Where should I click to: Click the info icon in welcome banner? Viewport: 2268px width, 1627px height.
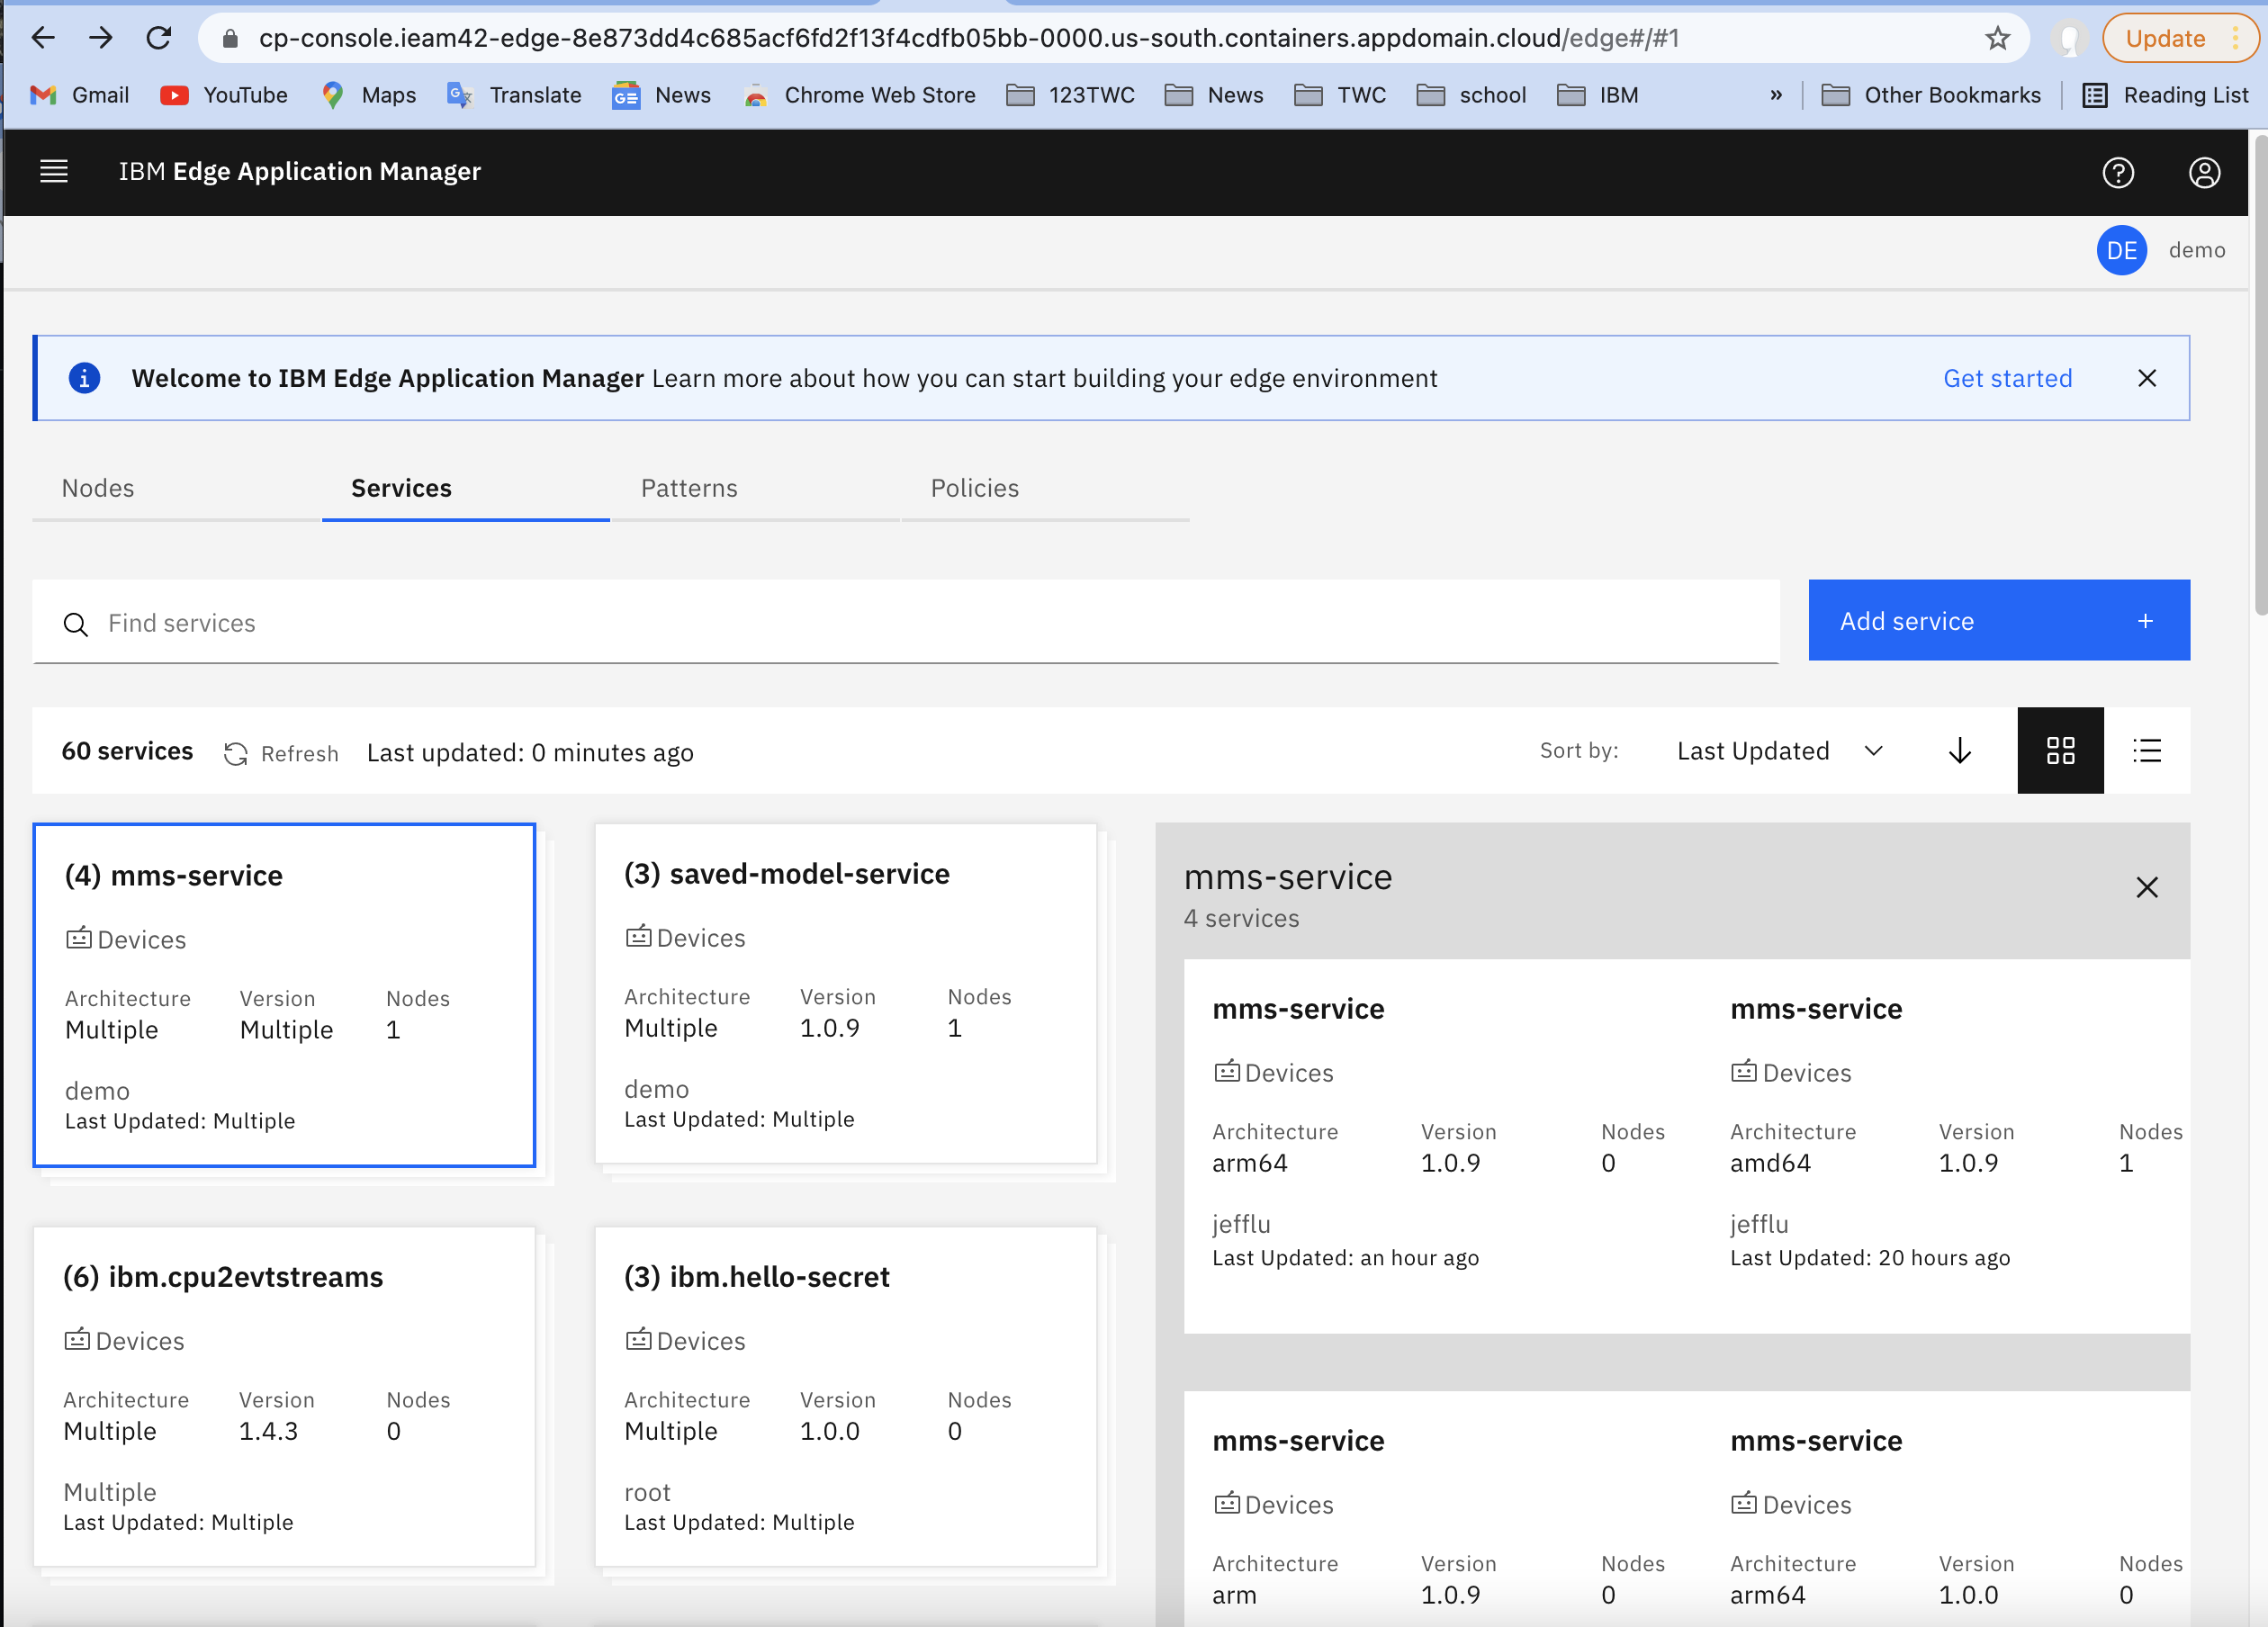tap(84, 378)
